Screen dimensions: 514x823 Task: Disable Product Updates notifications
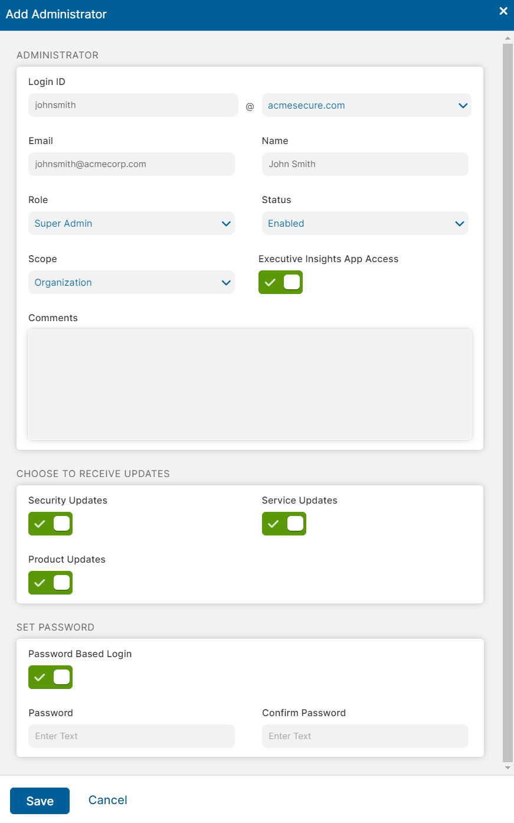tap(50, 583)
